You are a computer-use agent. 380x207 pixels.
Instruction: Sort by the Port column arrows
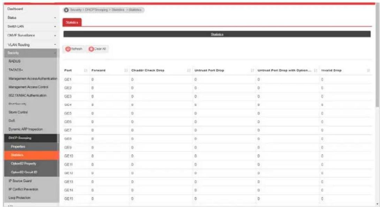pyautogui.click(x=85, y=70)
